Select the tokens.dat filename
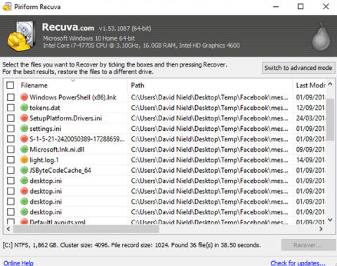 (45, 108)
